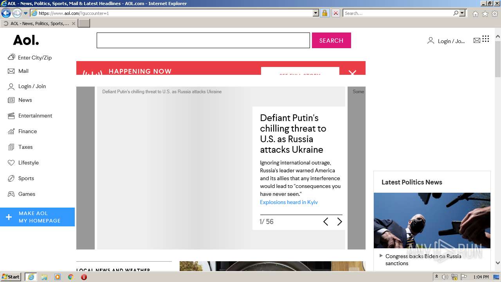
Task: Open the mail envelope icon in header
Action: (477, 40)
